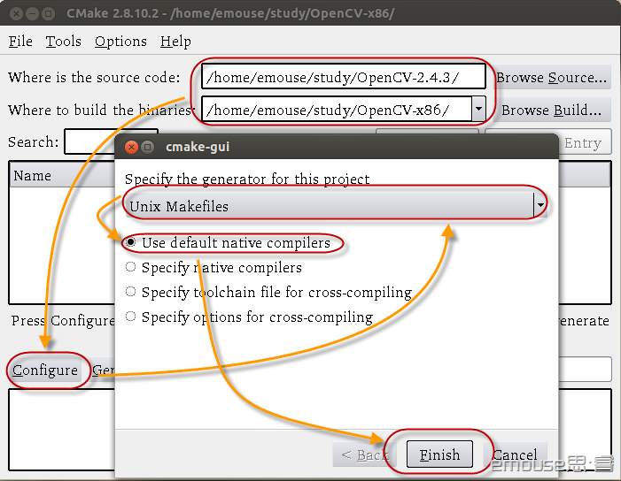
Task: Select Specify toolchain file for cross-compiling
Action: (x=268, y=292)
